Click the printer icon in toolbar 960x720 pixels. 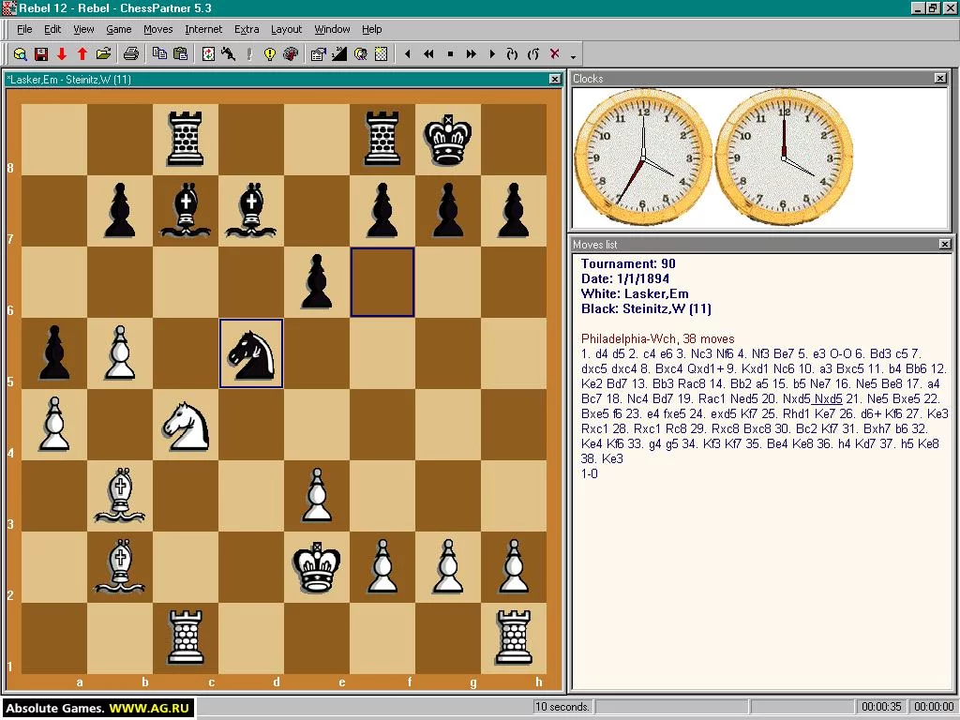pos(131,53)
